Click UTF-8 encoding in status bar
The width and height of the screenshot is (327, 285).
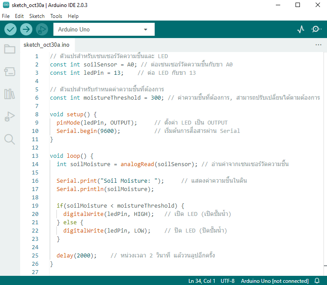pos(227,281)
